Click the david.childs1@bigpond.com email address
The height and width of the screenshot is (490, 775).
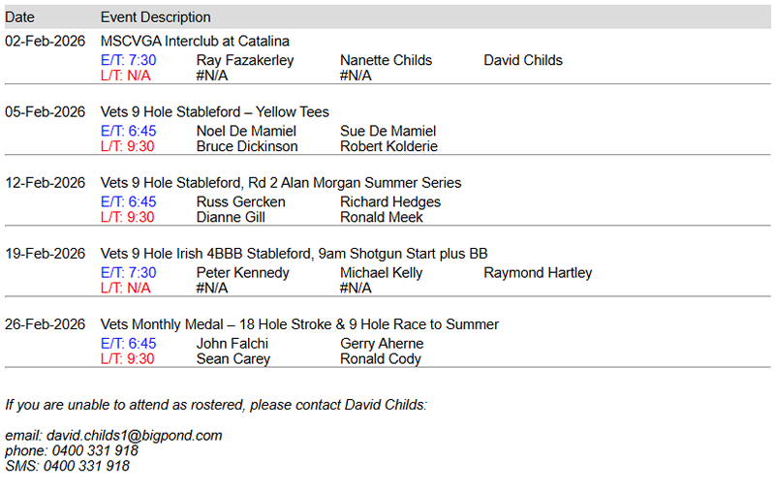tap(134, 436)
